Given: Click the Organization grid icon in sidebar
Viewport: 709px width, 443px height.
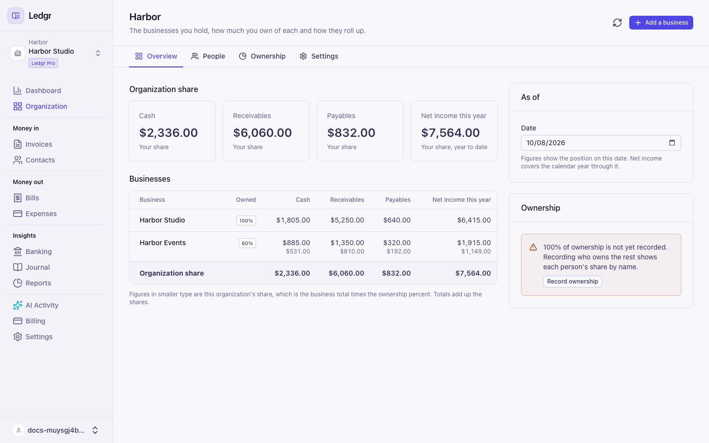Looking at the screenshot, I should click(x=18, y=106).
